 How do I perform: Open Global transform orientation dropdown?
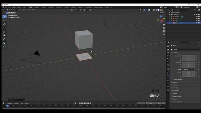click(75, 10)
